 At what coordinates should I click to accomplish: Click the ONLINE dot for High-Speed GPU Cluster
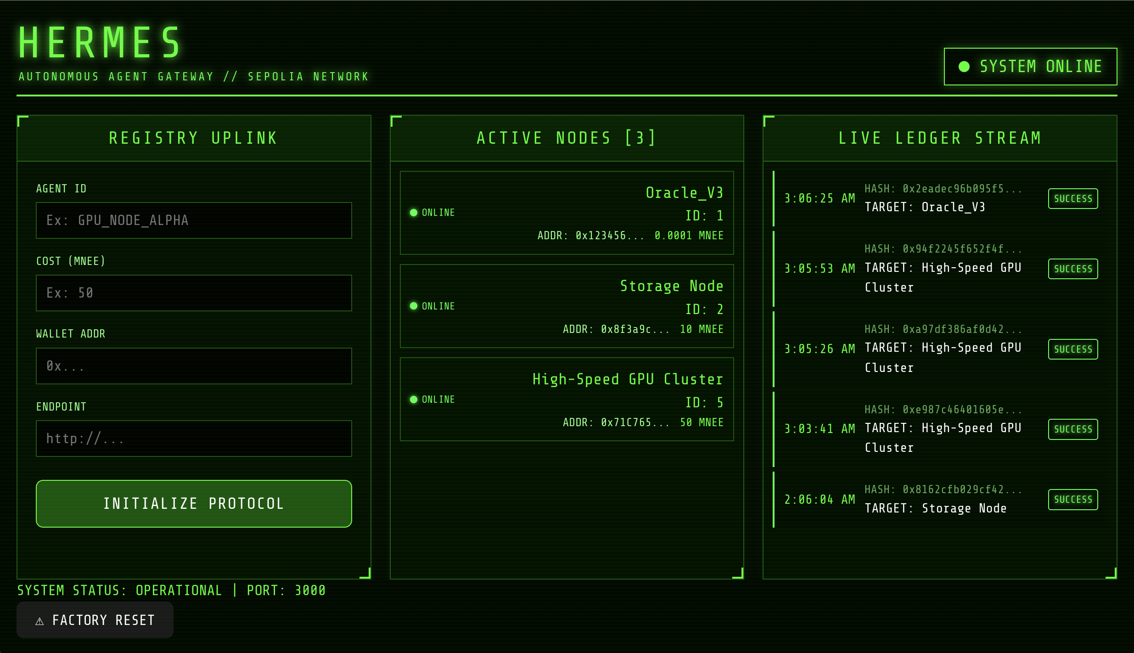coord(415,400)
